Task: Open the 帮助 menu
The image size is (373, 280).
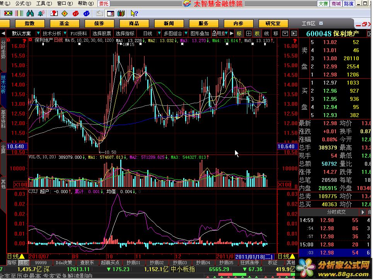Action: 86,3
